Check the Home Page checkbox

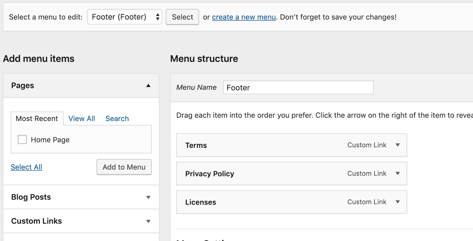(22, 140)
